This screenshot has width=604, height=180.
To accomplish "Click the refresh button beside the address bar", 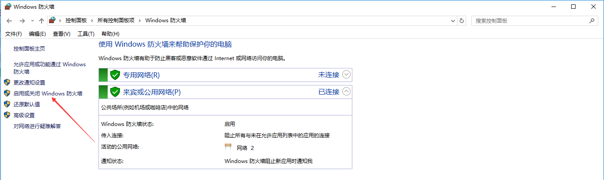I will [462, 20].
